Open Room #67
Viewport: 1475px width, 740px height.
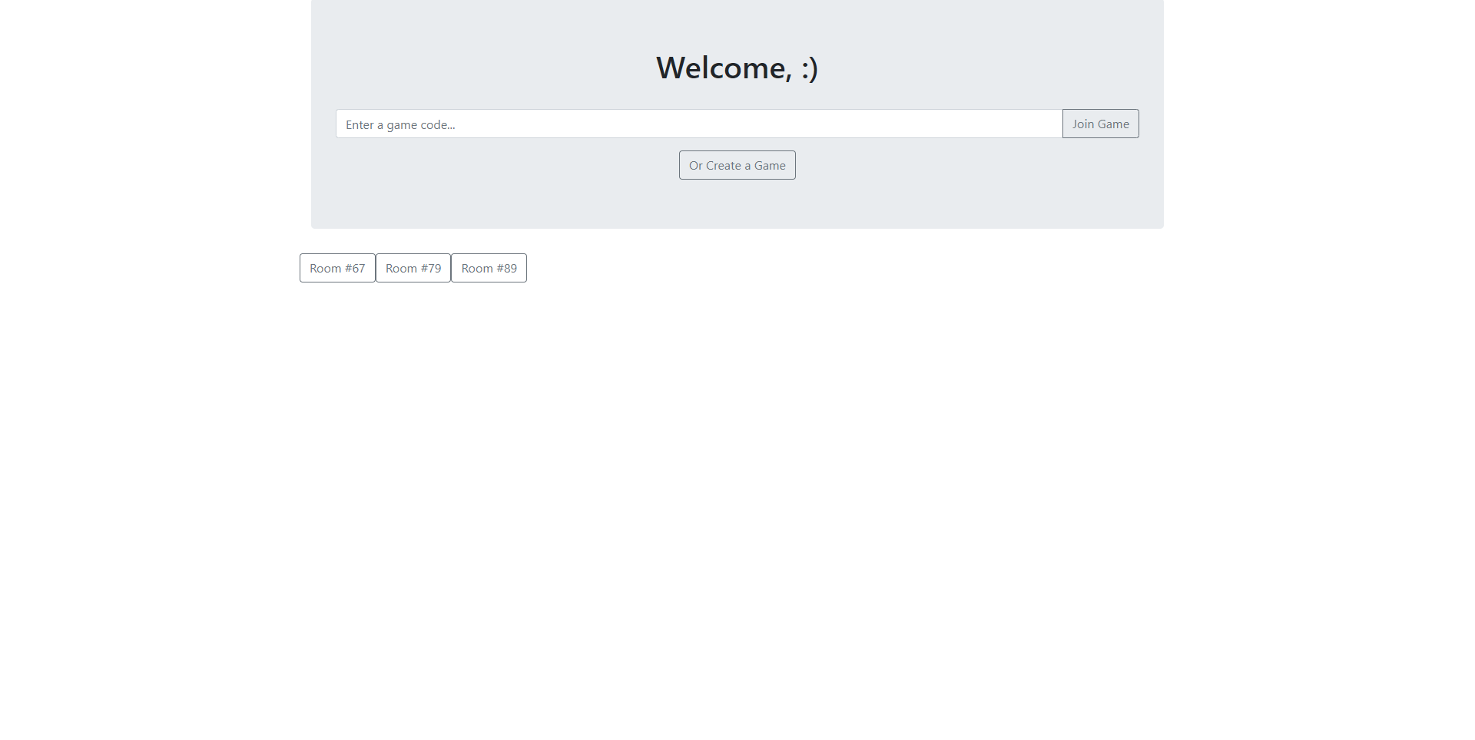coord(337,269)
